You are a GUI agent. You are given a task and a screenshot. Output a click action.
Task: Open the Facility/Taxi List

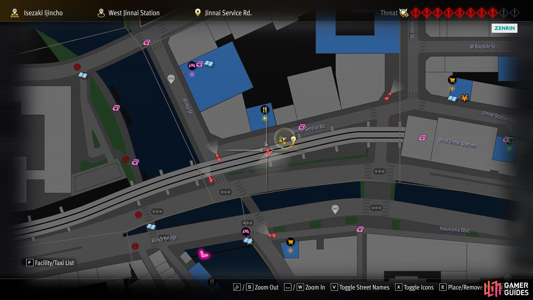pyautogui.click(x=50, y=263)
